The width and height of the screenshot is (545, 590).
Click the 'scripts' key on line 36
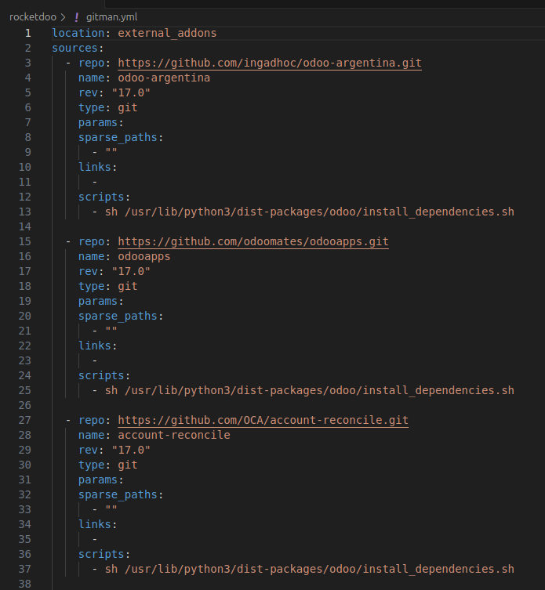tap(101, 554)
